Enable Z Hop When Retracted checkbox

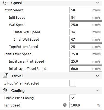[x=73, y=83]
